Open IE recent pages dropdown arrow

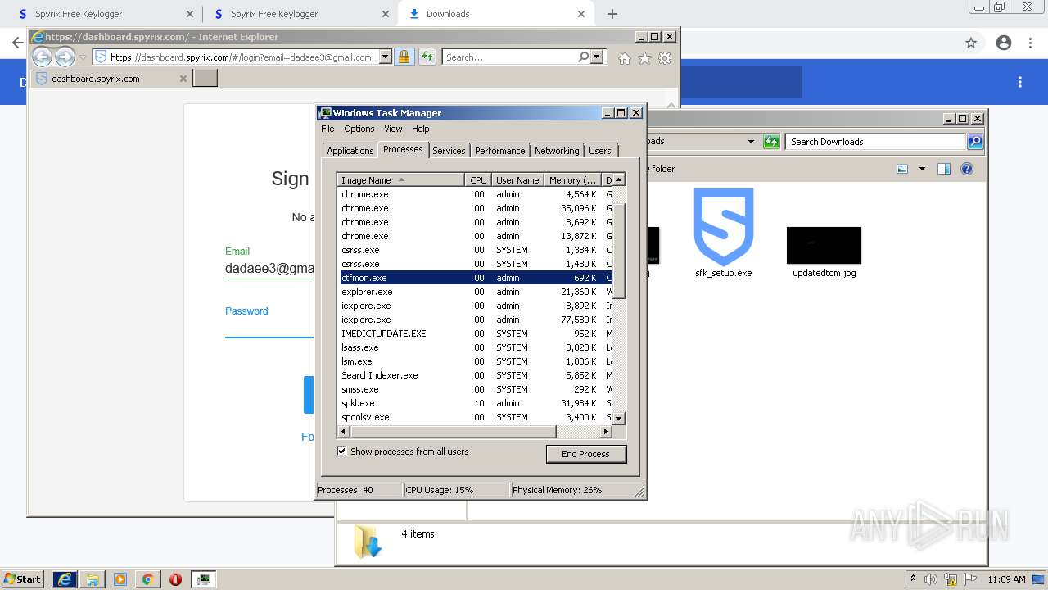tap(83, 57)
